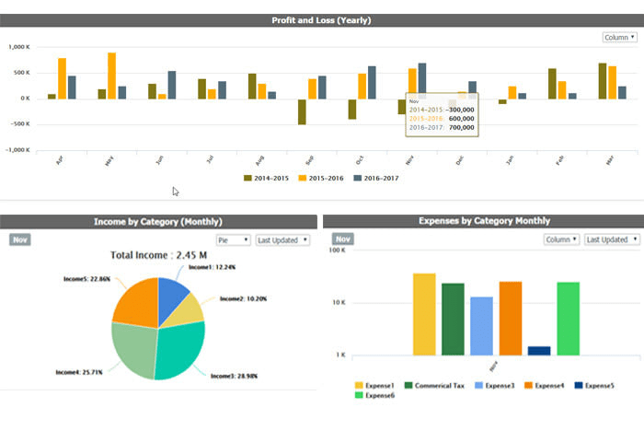The height and width of the screenshot is (431, 644).
Task: Click the negative 2014-2015 bar for Sep
Action: click(x=302, y=111)
